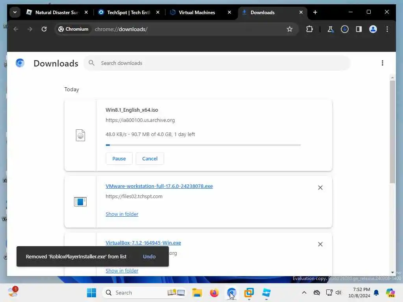Open VMware-workstation-full-17.6.0 exe link
403x302 pixels.
pyautogui.click(x=159, y=186)
